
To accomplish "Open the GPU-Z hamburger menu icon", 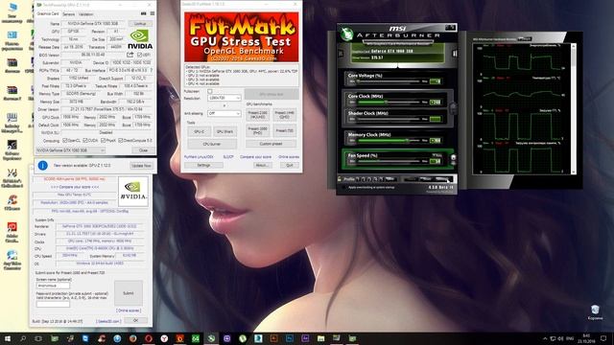I will (x=153, y=13).
